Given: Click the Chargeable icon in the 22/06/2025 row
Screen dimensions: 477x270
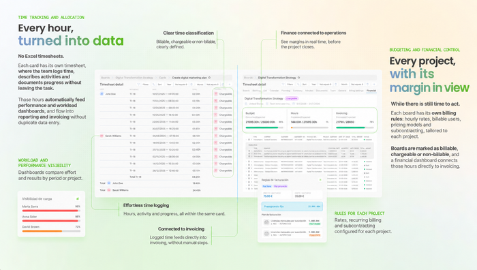Looking at the screenshot, I should click(216, 122).
